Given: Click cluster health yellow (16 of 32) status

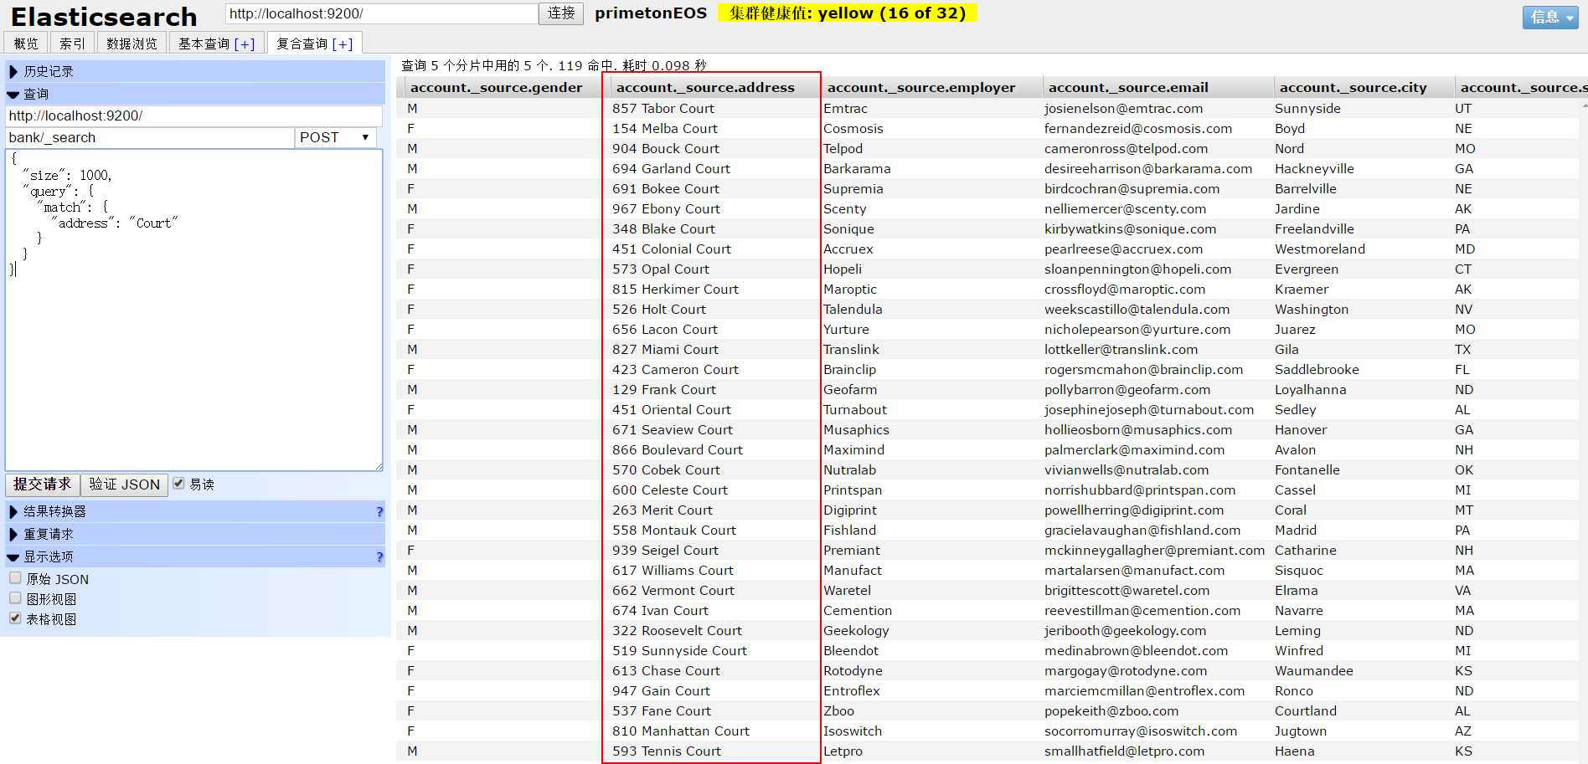Looking at the screenshot, I should (847, 13).
